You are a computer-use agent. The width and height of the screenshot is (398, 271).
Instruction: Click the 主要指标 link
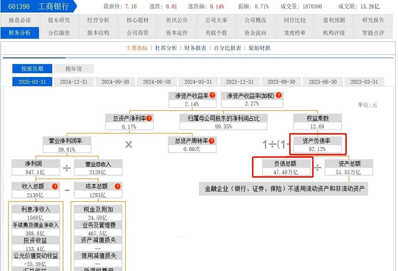pyautogui.click(x=137, y=48)
